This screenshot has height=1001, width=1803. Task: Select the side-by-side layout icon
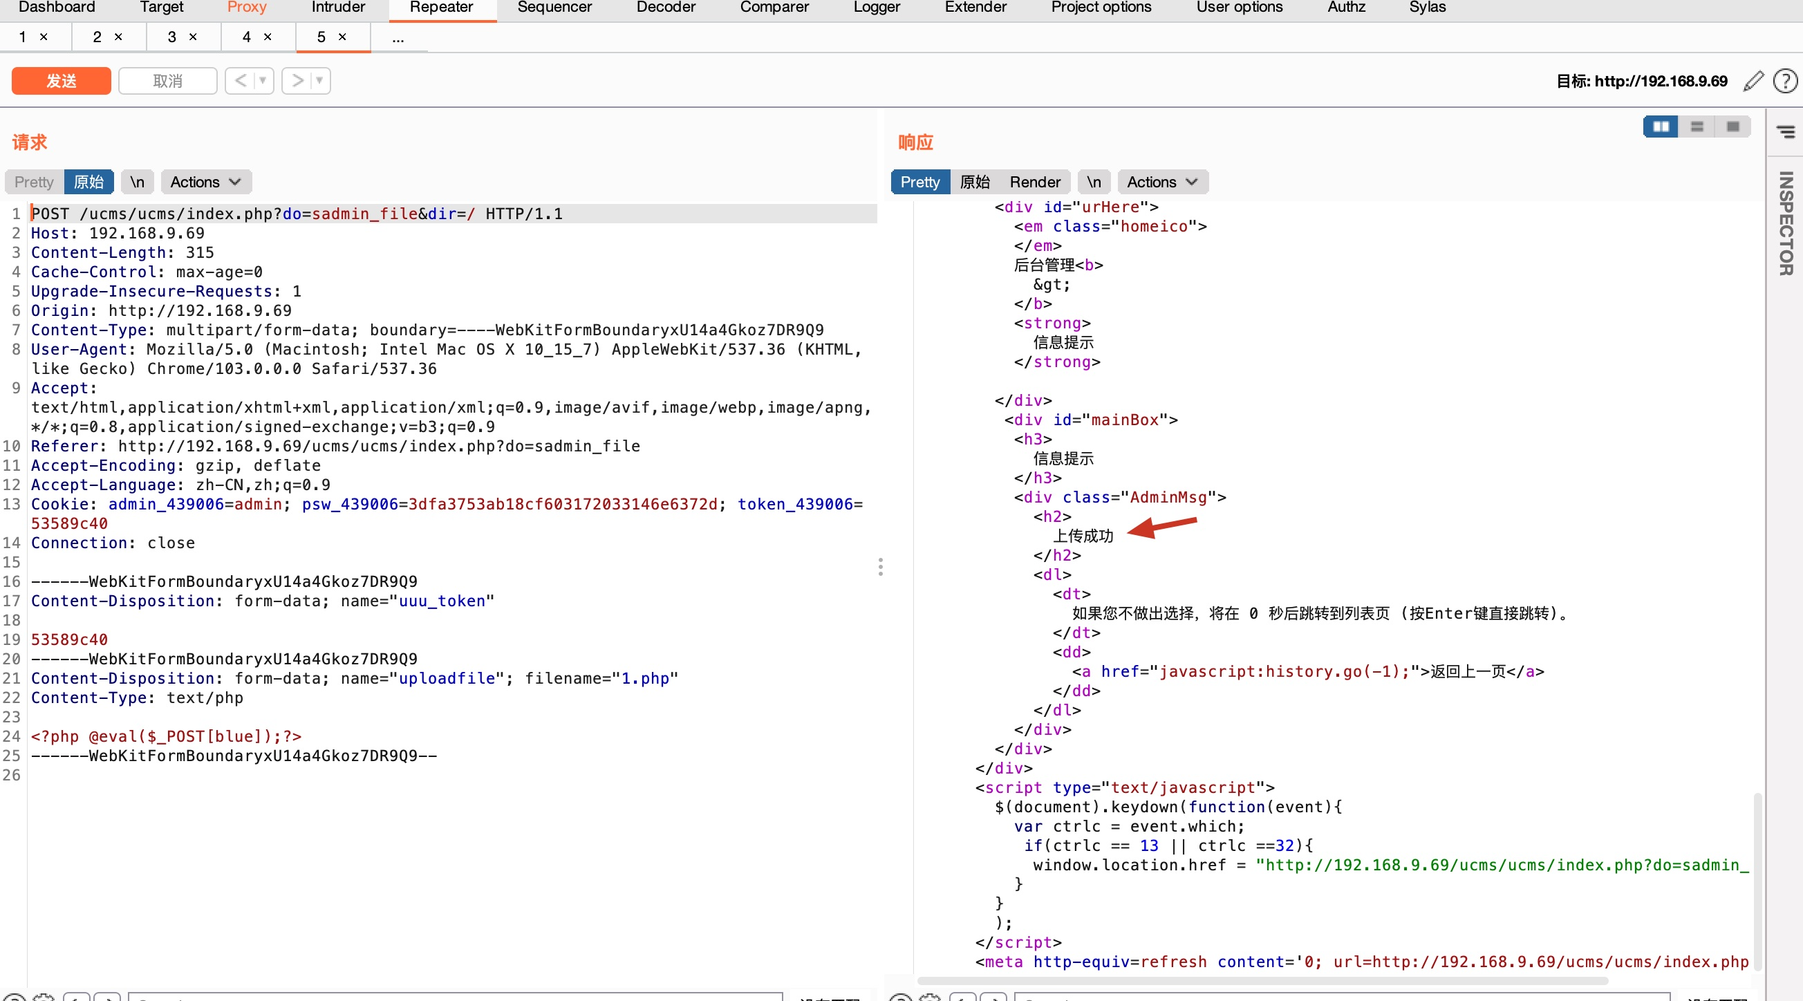point(1660,127)
